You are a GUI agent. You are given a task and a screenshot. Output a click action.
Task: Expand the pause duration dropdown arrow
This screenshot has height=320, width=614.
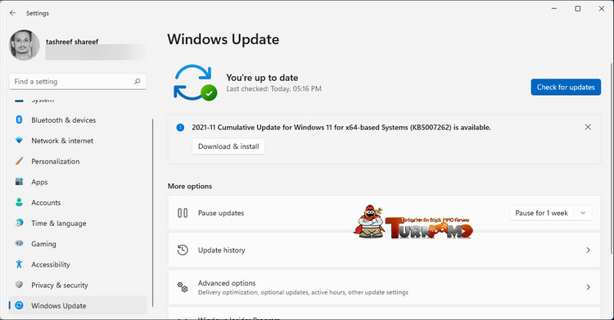583,213
